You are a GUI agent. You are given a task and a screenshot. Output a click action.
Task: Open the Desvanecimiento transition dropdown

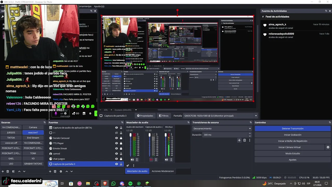(222, 129)
